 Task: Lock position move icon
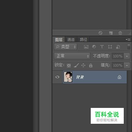pyautogui.click(x=83, y=65)
